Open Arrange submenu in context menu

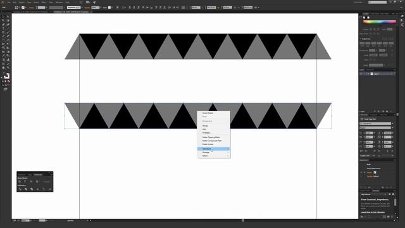(x=214, y=152)
